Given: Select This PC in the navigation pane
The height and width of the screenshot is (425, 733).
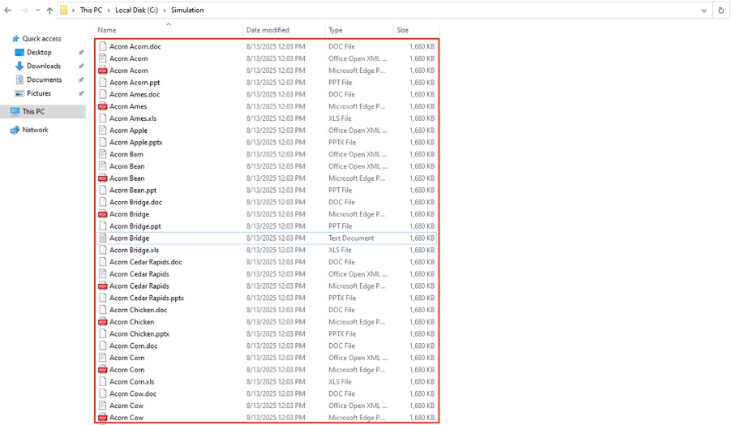Looking at the screenshot, I should (x=33, y=112).
